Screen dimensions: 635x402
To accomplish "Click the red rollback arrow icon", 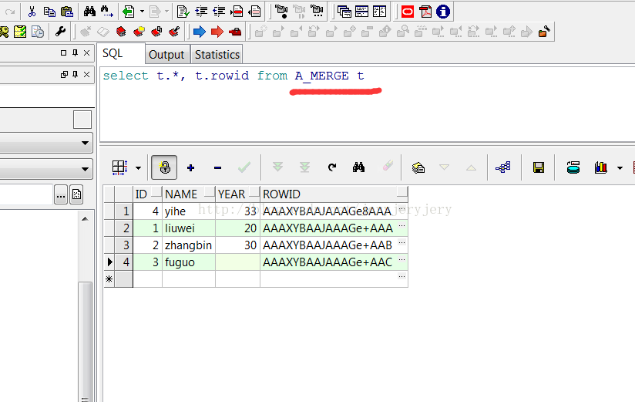I will [x=217, y=32].
